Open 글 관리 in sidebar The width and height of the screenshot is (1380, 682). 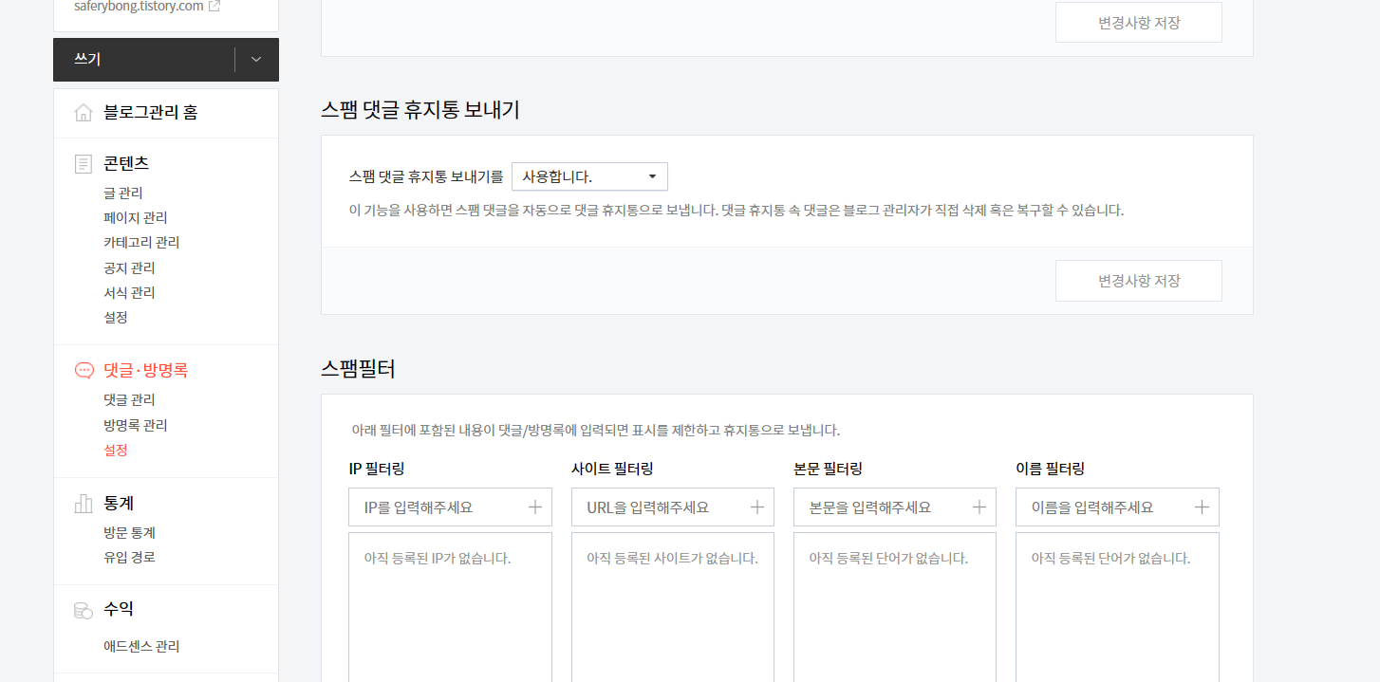[123, 193]
